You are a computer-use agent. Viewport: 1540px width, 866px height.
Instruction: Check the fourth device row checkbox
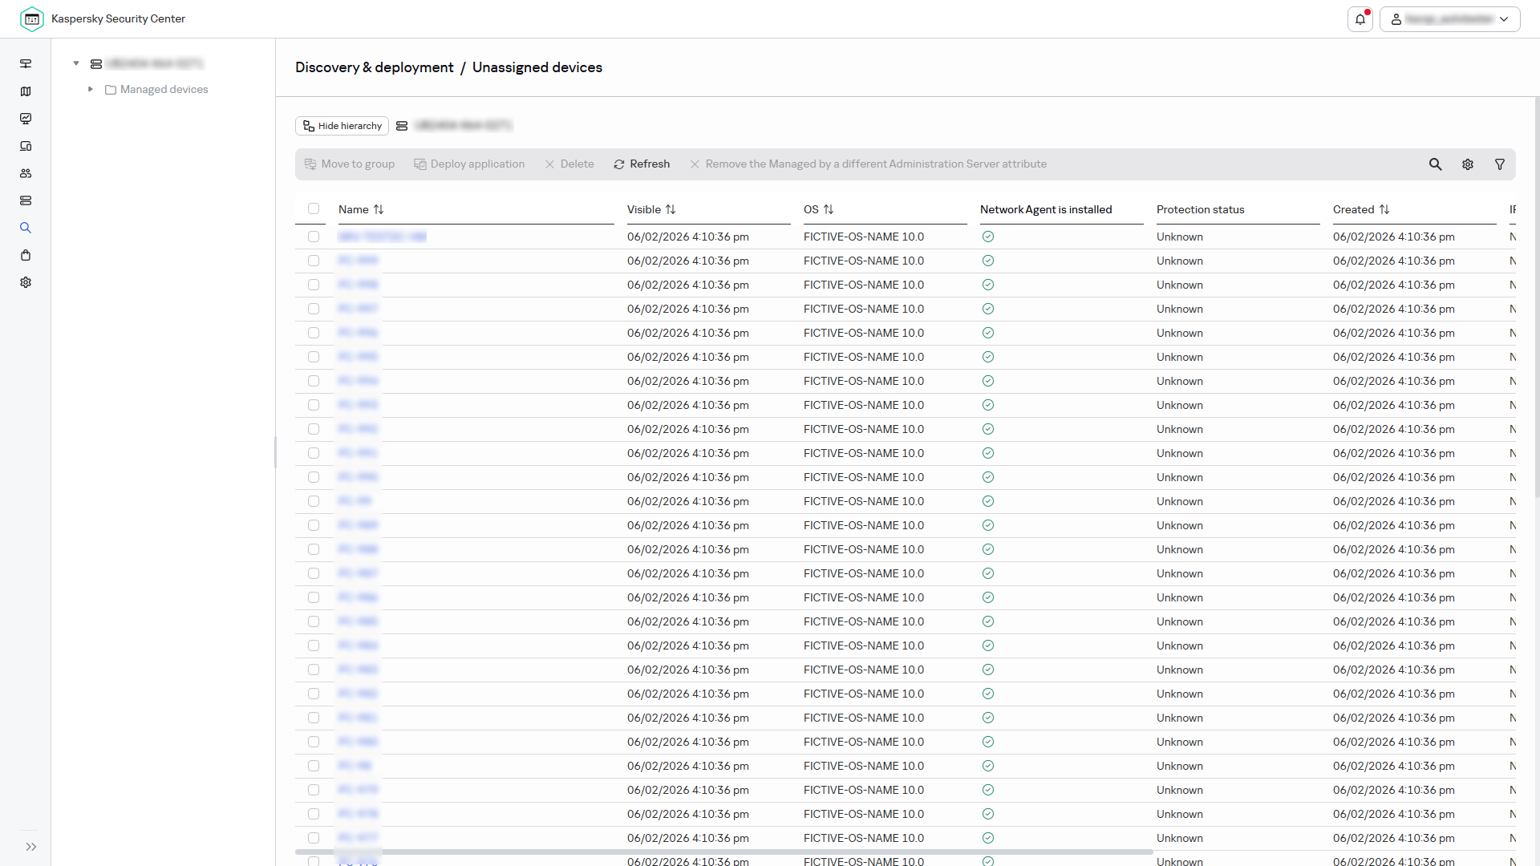(x=314, y=309)
